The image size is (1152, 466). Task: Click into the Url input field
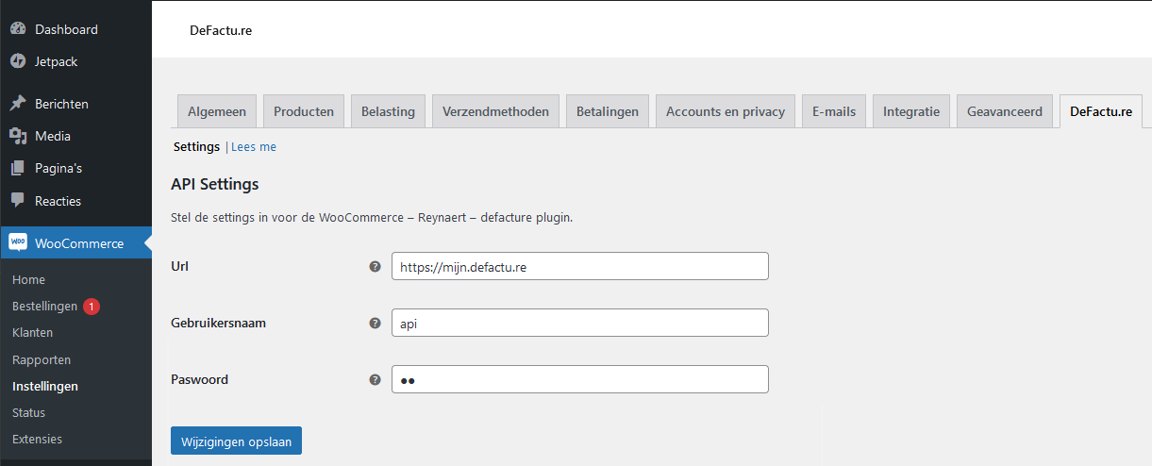click(x=580, y=266)
